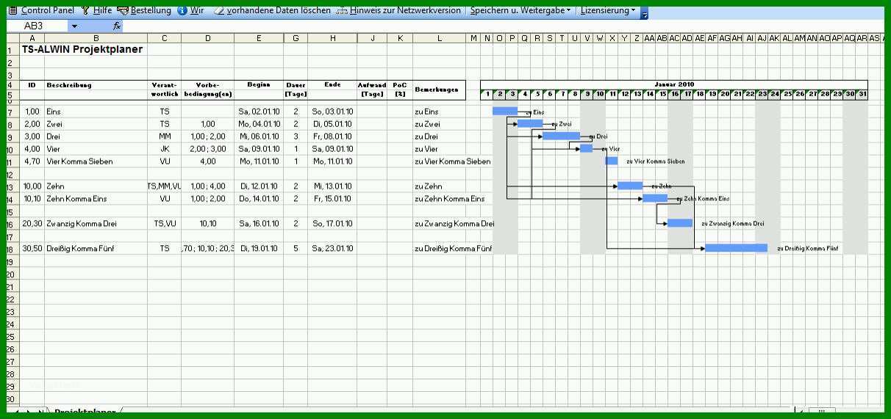Click Gantt bar for Vier Komma Sieben
Viewport: 891px width, 419px height.
(611, 161)
